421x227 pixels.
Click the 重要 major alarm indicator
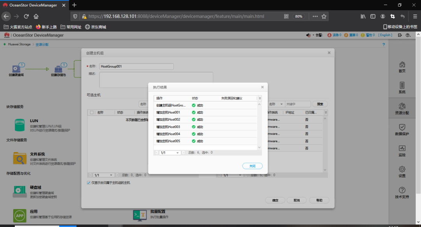(x=351, y=35)
